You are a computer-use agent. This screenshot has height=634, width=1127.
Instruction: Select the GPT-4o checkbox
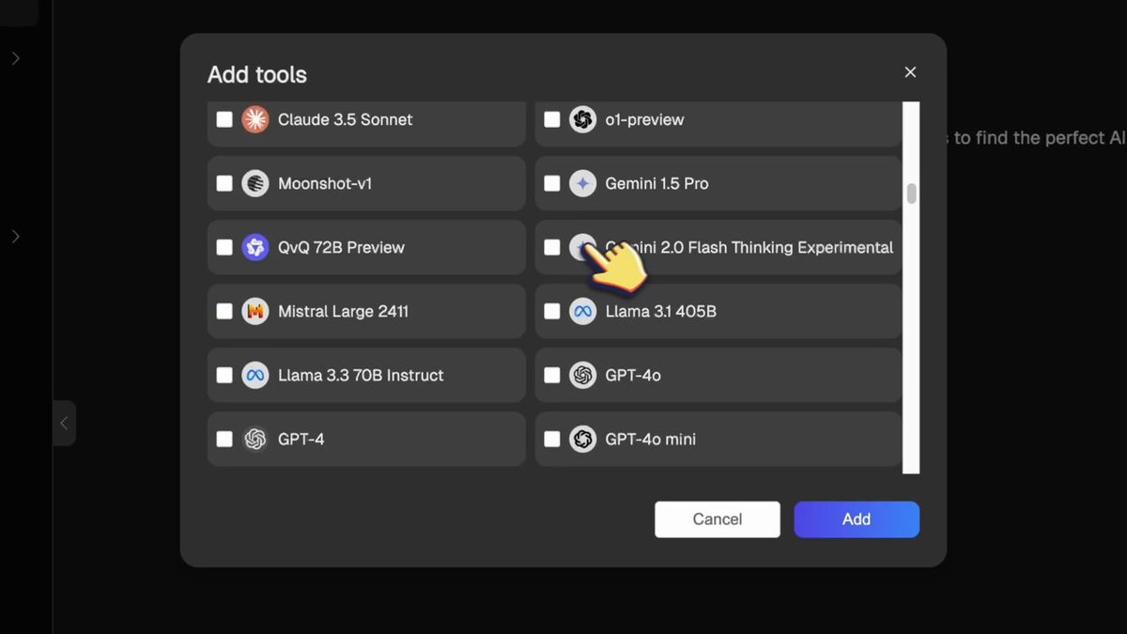(x=552, y=375)
